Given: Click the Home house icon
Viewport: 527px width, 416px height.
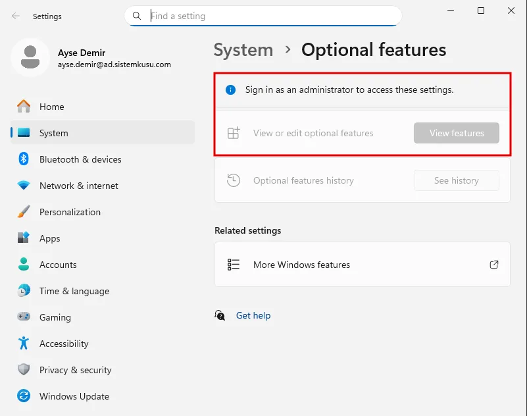Looking at the screenshot, I should pyautogui.click(x=24, y=106).
